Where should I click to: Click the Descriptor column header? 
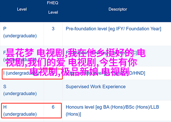pyautogui.click(x=118, y=9)
